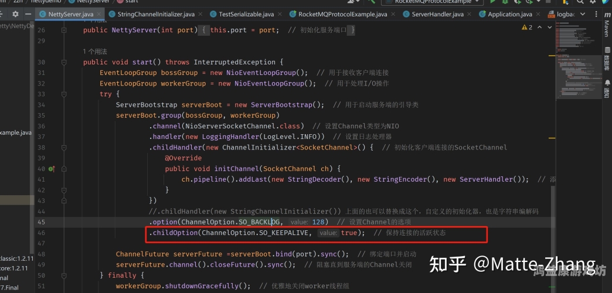Screen dimensions: 612x293
Task: Collapse the try block at line 33
Action: point(64,94)
